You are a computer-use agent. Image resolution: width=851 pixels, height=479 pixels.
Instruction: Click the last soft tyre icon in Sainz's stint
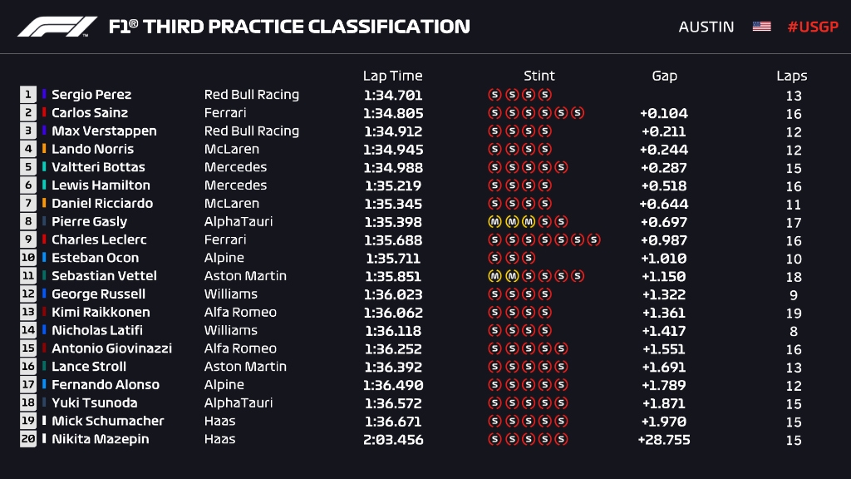[578, 113]
